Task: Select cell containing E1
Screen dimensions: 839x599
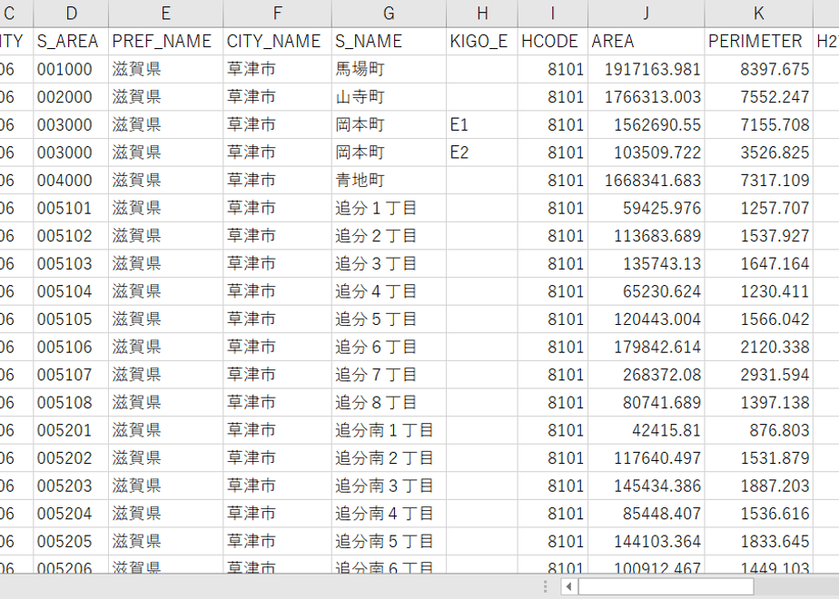Action: click(x=482, y=124)
